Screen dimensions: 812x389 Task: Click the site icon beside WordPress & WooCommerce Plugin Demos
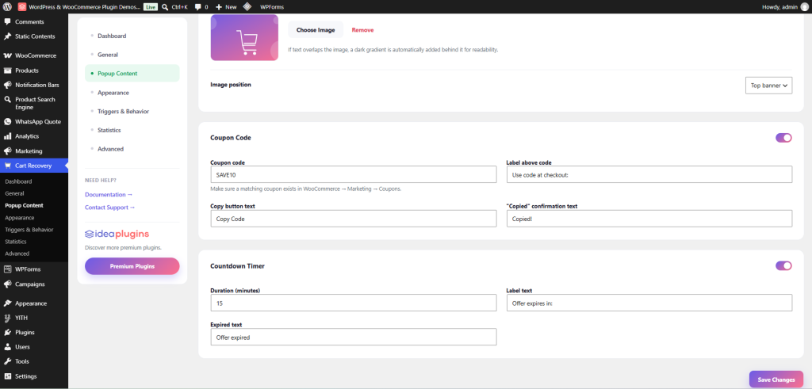click(x=22, y=6)
